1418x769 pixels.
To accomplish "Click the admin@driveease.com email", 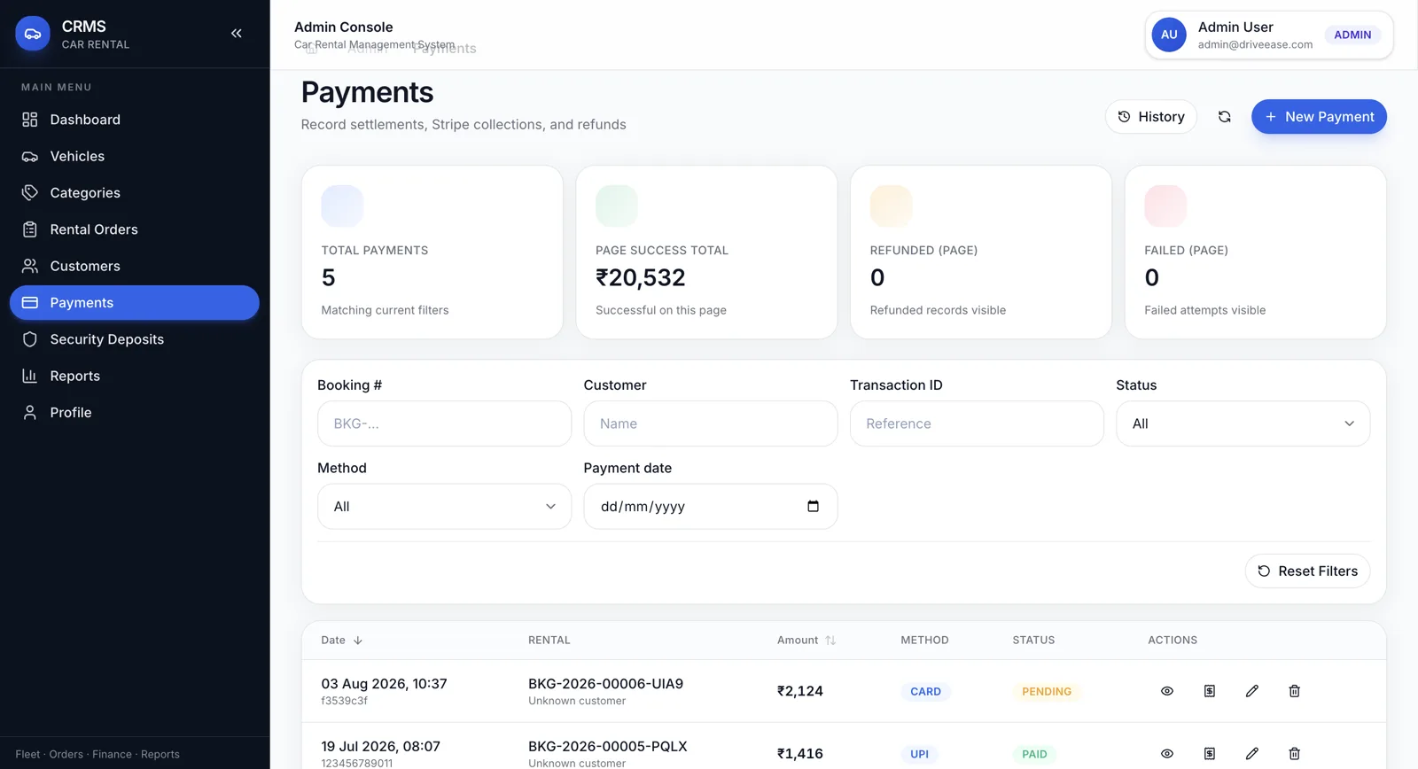I will point(1255,44).
